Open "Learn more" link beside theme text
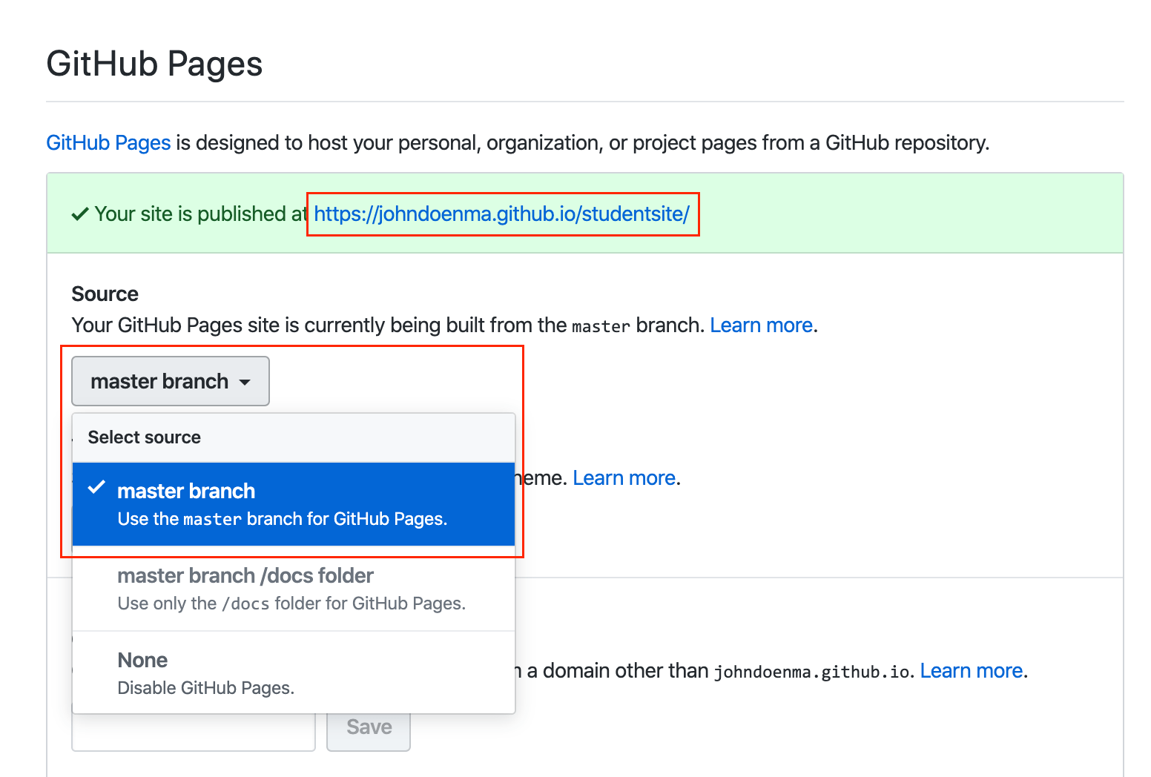 624,478
